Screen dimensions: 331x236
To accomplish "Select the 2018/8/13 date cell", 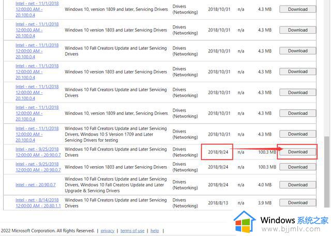I will 218,203.
